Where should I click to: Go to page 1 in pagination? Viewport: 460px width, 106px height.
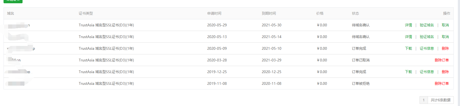point(424,100)
